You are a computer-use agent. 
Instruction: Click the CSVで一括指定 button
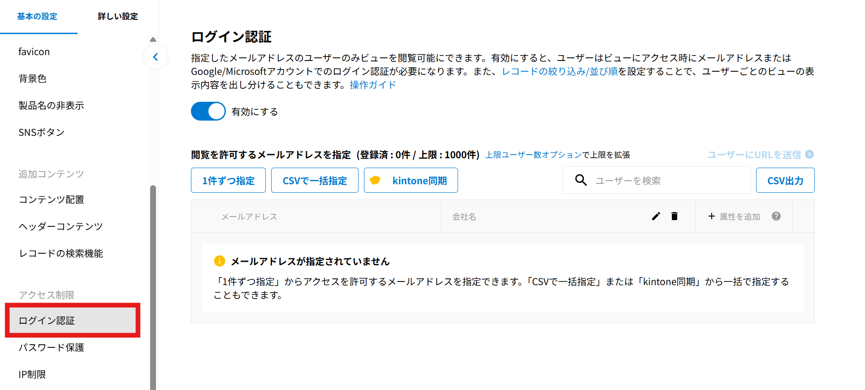[x=315, y=180]
